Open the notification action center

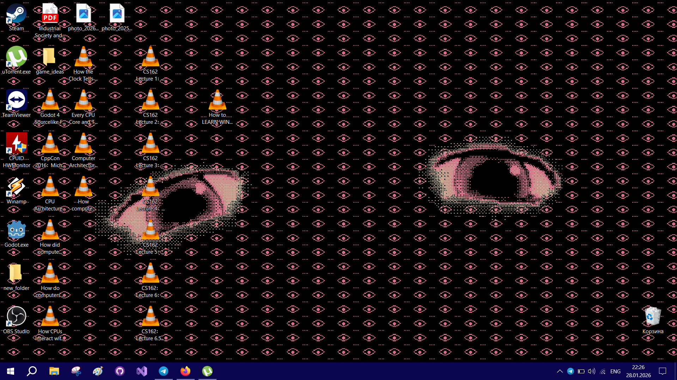[663, 371]
